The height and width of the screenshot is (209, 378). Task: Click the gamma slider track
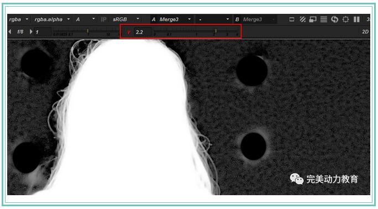(196, 32)
